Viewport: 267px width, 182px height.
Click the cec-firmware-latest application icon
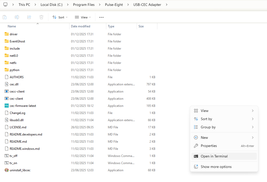coord(7,106)
